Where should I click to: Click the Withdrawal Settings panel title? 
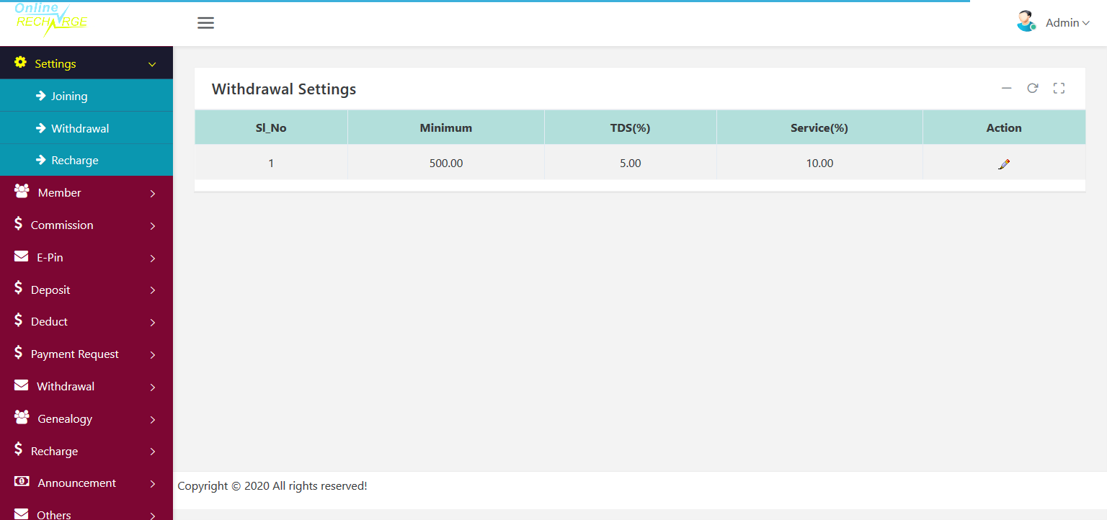tap(284, 89)
